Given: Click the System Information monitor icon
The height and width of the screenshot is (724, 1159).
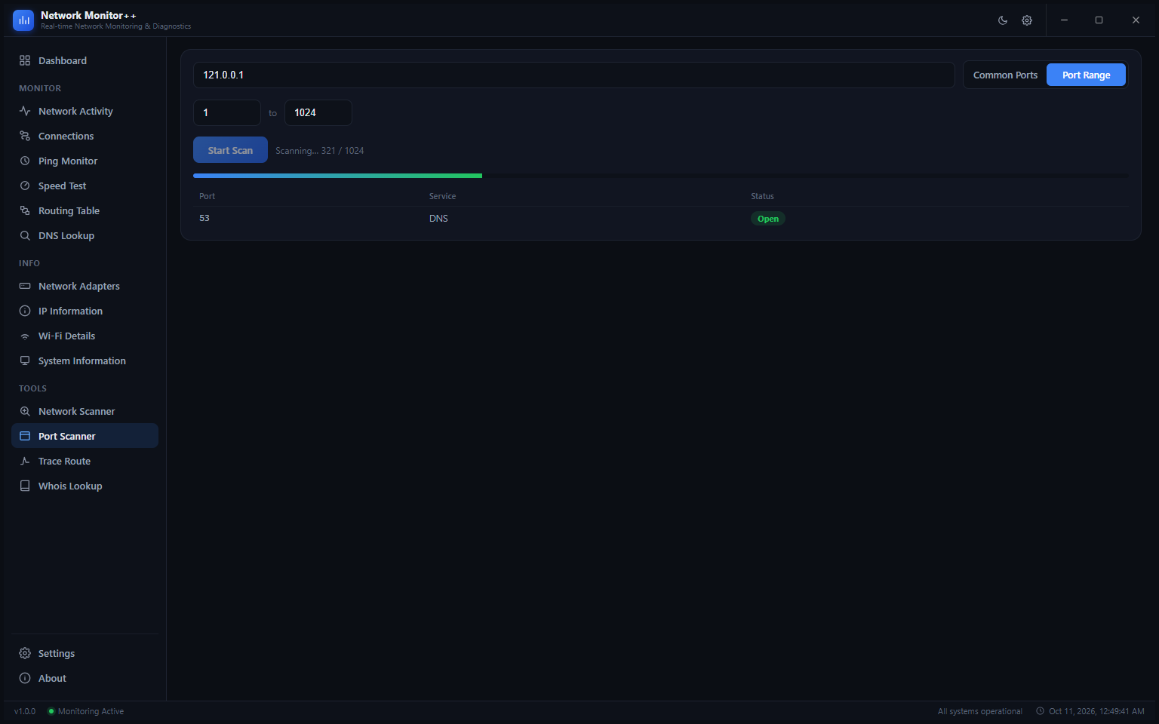Looking at the screenshot, I should click(25, 360).
